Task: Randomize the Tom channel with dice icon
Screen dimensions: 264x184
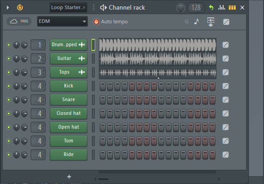Action: tap(226, 141)
